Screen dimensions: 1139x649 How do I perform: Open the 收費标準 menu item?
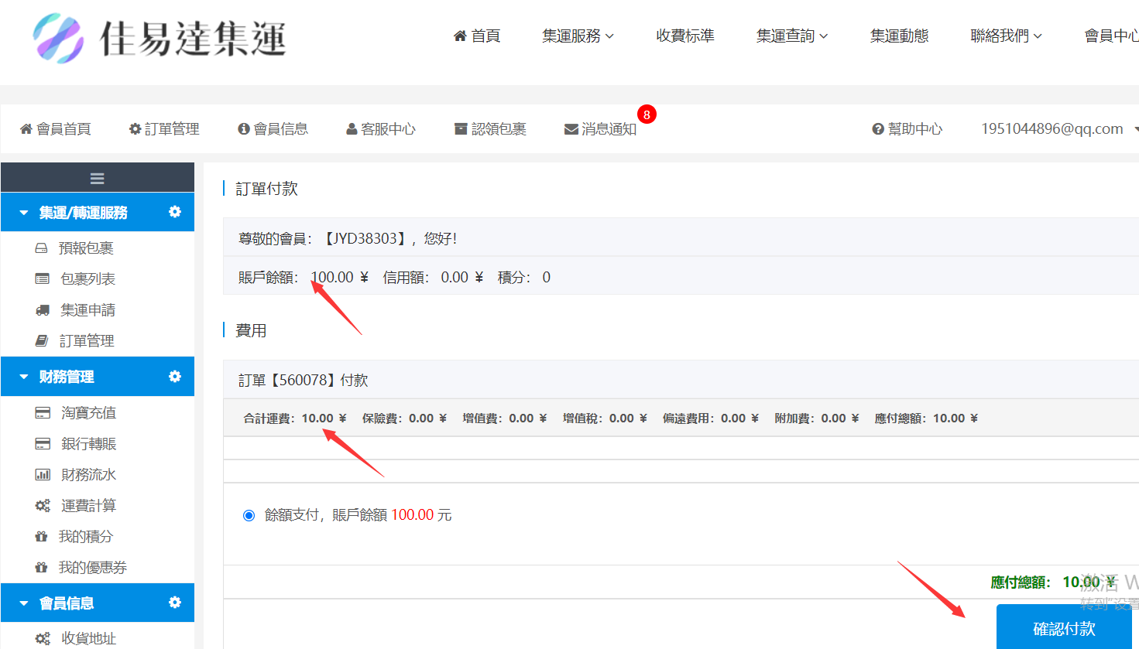(685, 36)
